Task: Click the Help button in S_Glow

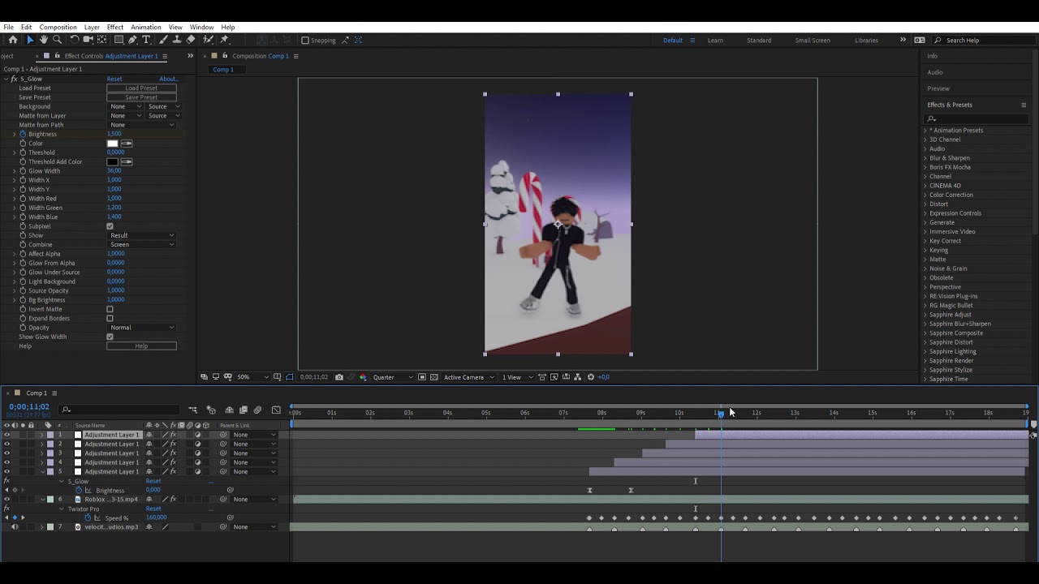Action: click(x=141, y=346)
